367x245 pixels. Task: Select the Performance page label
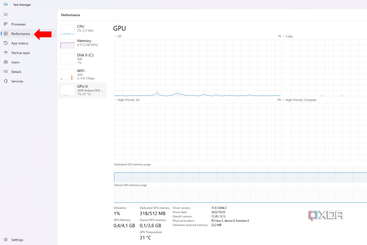(21, 34)
